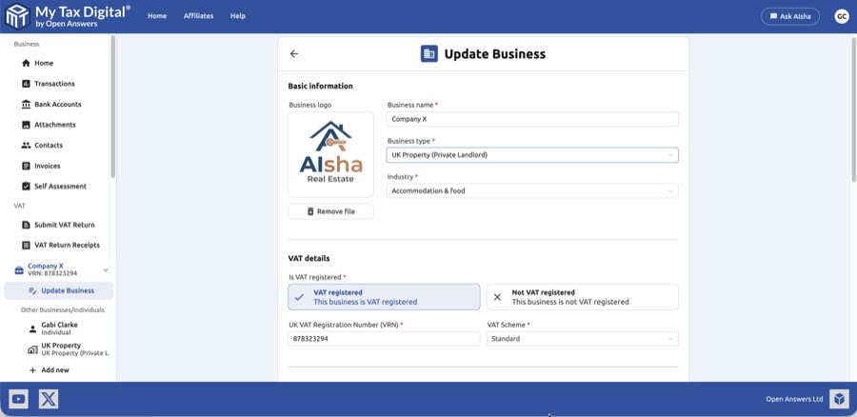857x417 pixels.
Task: Click the Attachments image icon
Action: [x=26, y=125]
